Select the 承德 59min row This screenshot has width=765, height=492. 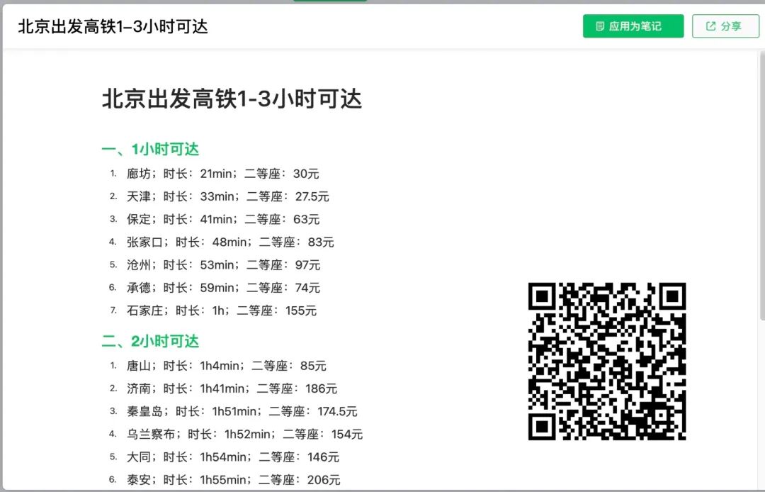tap(215, 288)
